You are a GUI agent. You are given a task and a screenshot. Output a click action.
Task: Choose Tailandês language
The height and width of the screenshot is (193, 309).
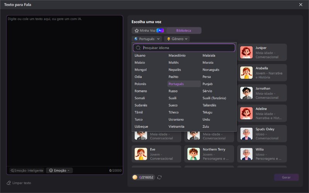coord(209,105)
